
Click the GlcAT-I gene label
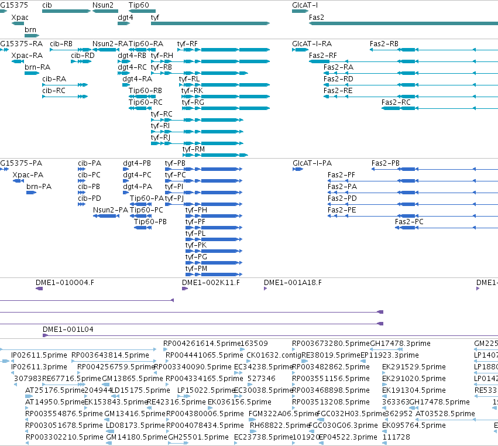(x=305, y=5)
